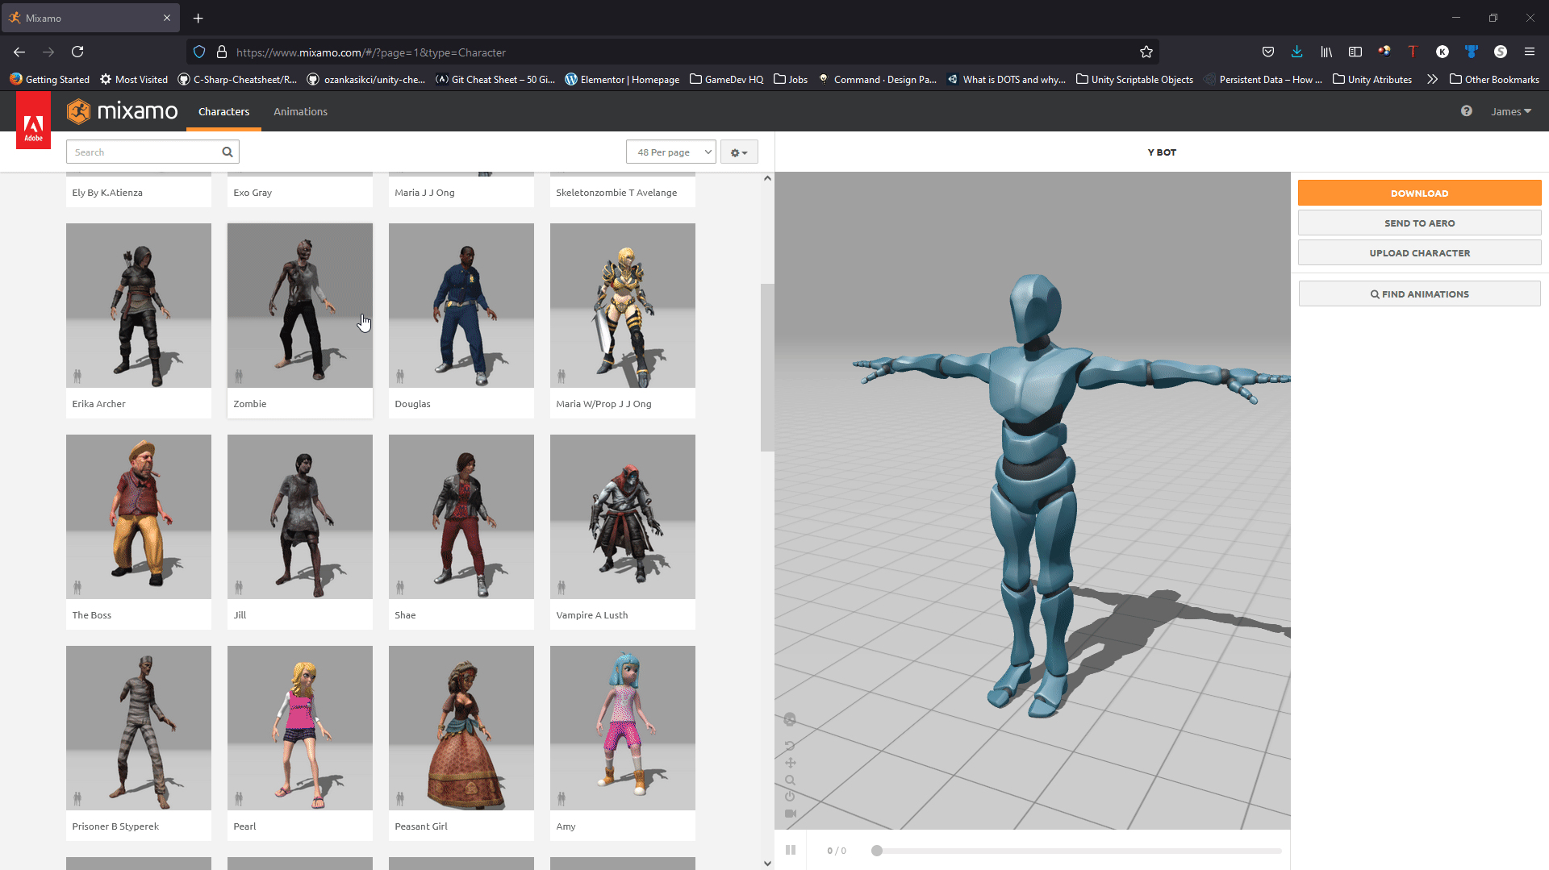Click the Adobe logo badge
Viewport: 1549px width, 870px height.
click(x=33, y=120)
